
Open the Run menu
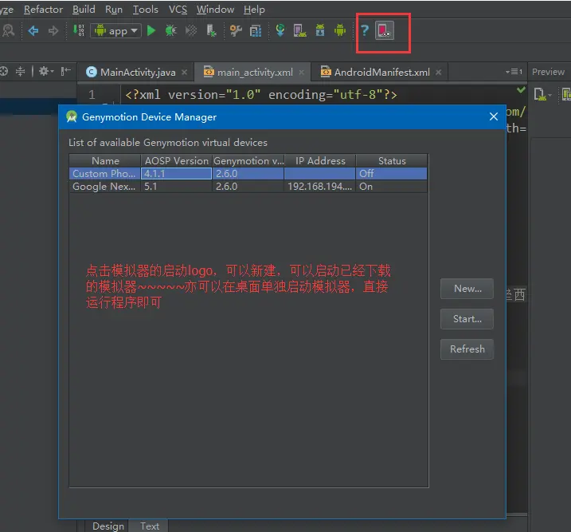point(114,10)
